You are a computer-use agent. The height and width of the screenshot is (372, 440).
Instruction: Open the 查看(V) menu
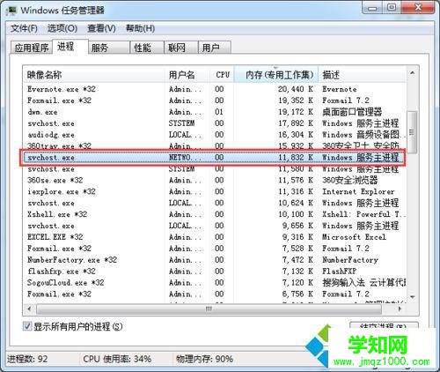[101, 28]
